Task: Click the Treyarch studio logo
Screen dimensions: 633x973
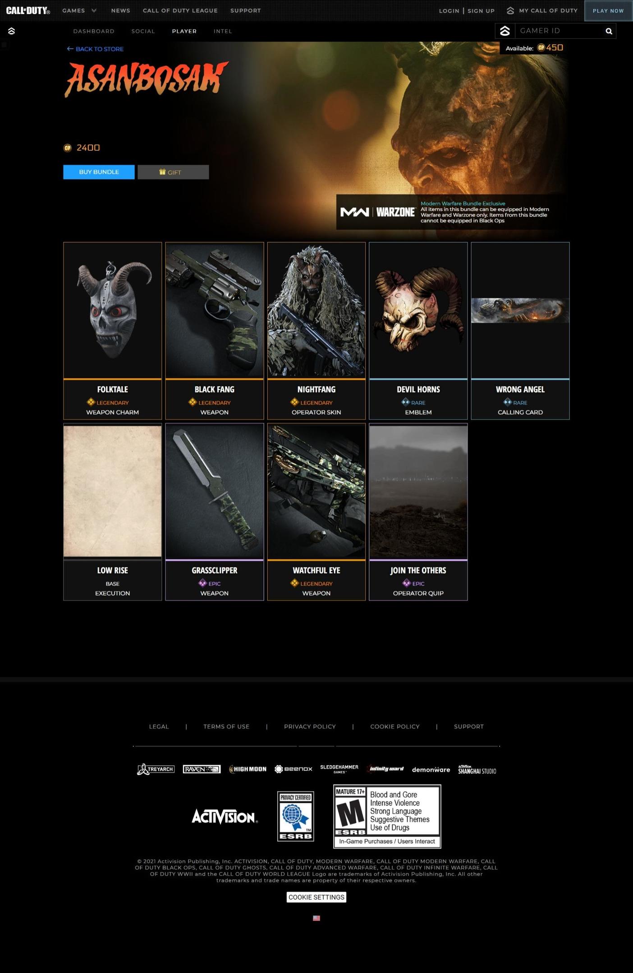Action: [156, 769]
